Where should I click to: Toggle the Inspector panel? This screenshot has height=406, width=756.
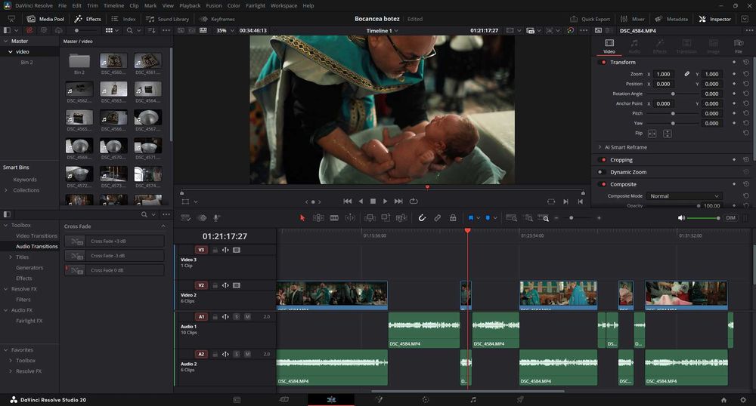pyautogui.click(x=714, y=19)
